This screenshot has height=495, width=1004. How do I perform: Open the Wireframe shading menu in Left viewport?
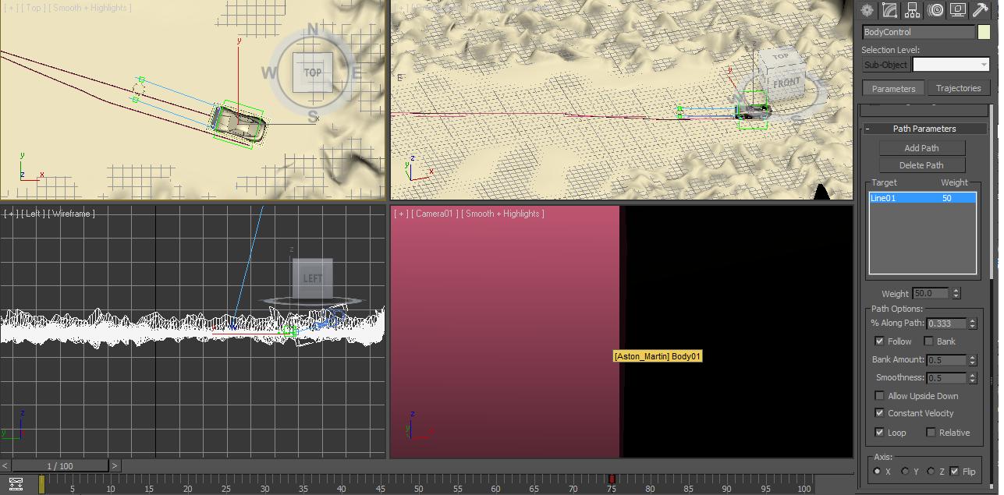pyautogui.click(x=72, y=213)
